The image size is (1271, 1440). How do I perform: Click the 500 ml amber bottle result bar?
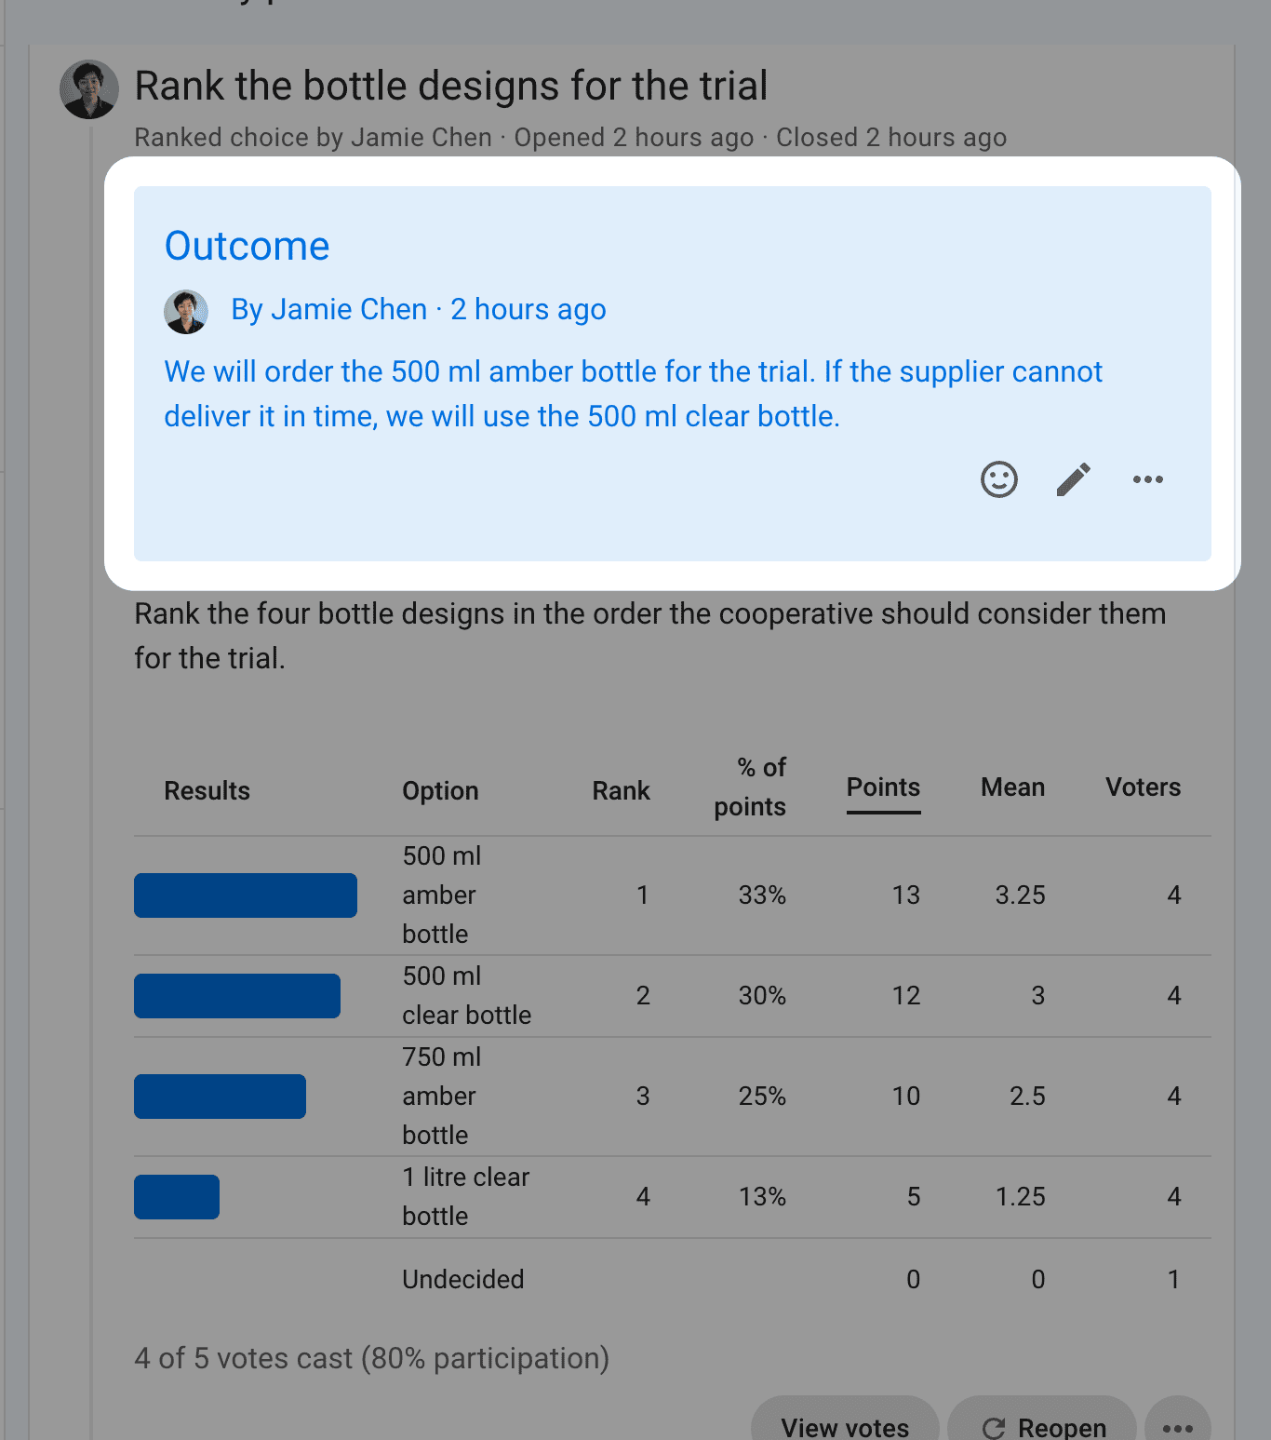coord(246,895)
